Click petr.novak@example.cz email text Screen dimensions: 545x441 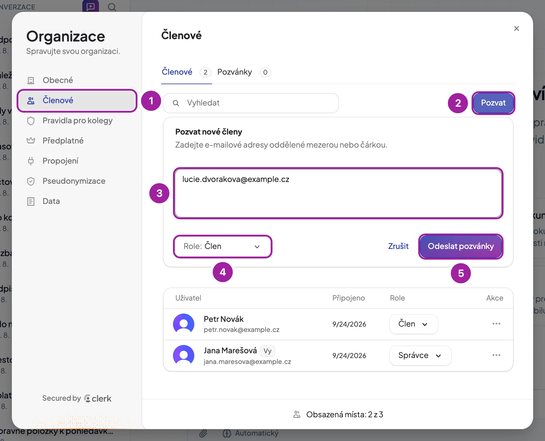pos(241,330)
